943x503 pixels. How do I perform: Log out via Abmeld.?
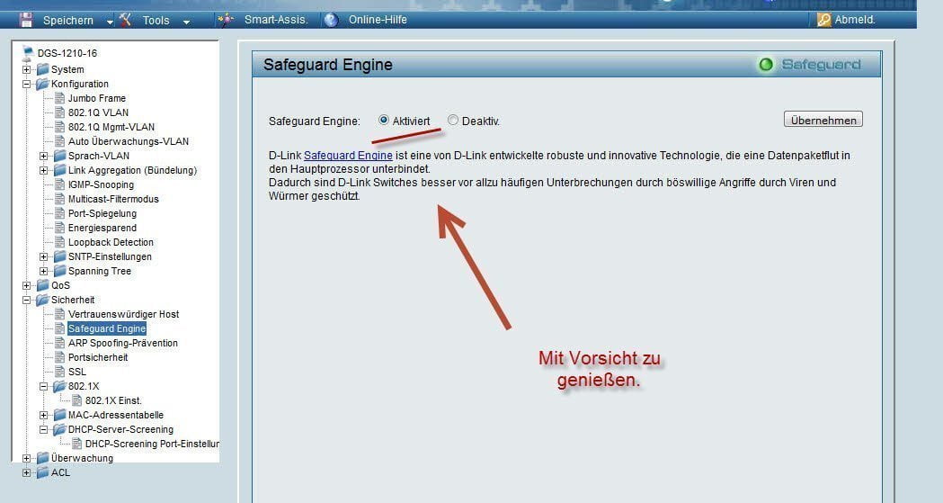[x=855, y=20]
